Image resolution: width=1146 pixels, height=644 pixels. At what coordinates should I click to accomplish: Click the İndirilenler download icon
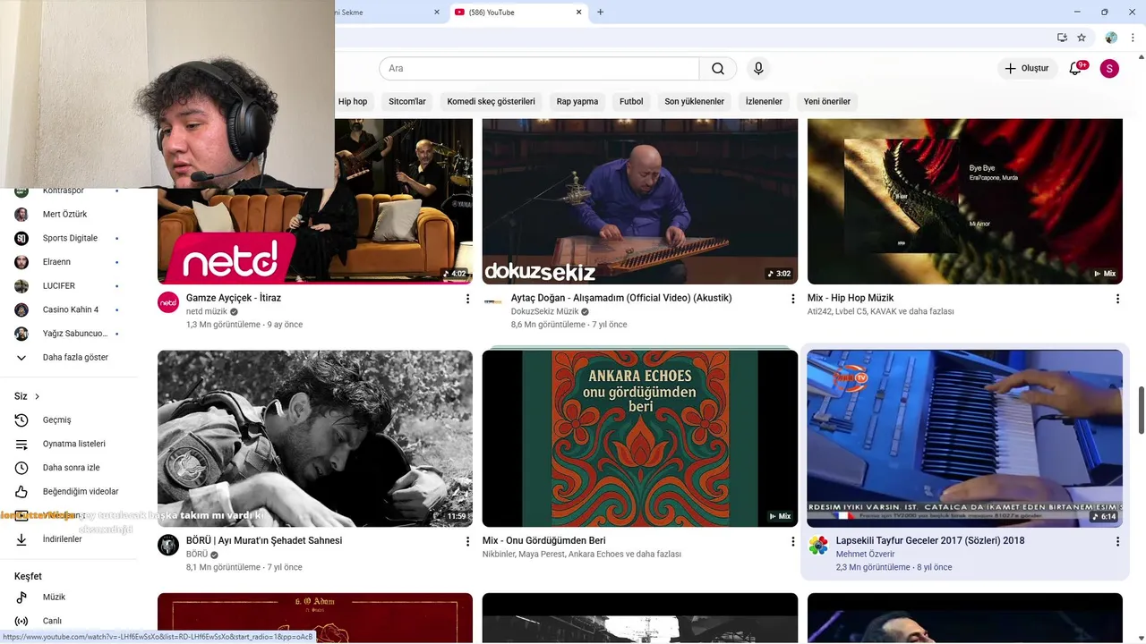[x=21, y=539]
